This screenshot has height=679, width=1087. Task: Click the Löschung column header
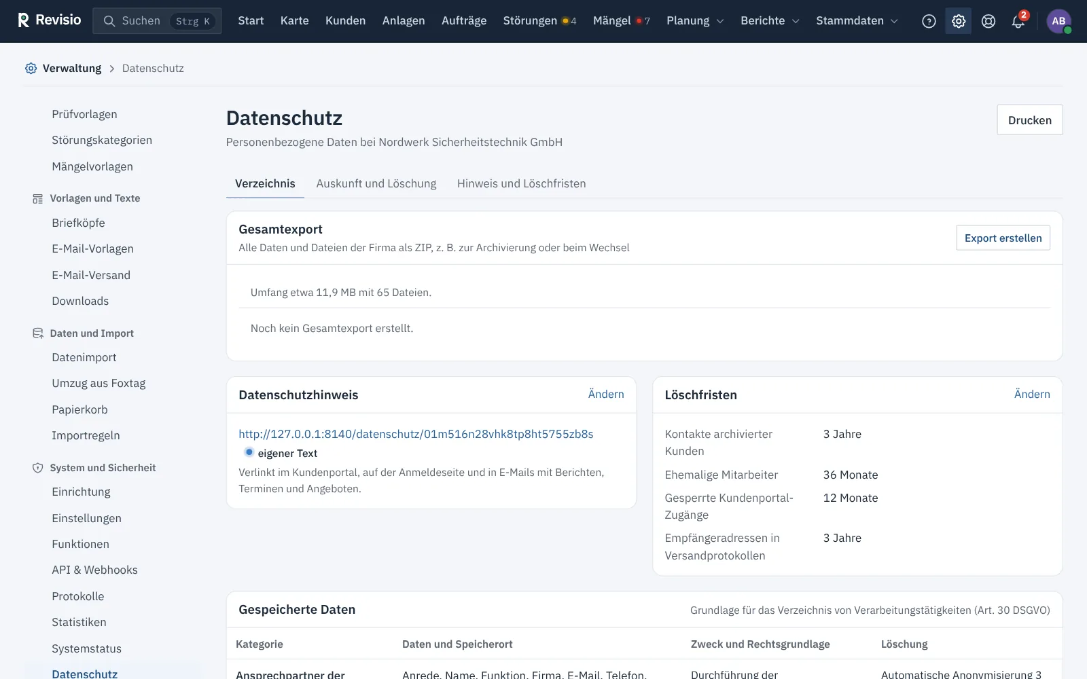[x=904, y=644]
